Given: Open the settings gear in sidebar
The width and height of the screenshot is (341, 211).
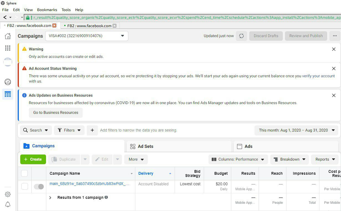Looking at the screenshot, I should pos(8,194).
